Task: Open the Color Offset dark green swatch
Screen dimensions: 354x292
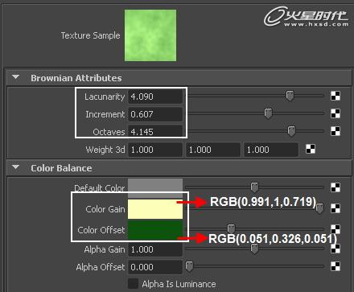Action: (155, 229)
